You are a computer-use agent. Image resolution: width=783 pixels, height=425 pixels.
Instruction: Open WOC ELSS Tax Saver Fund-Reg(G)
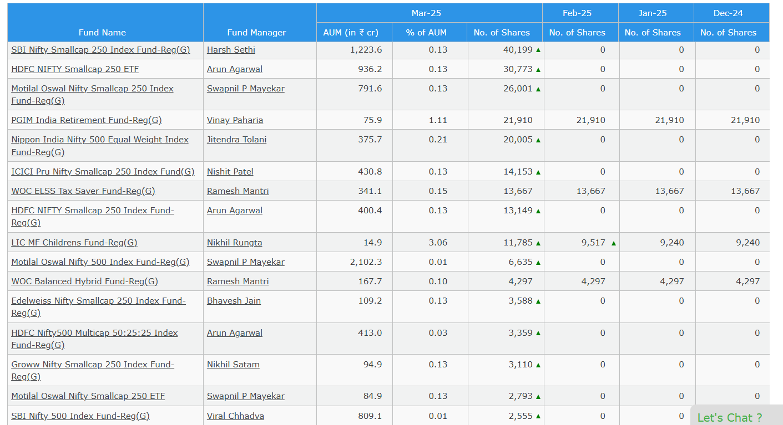pos(83,191)
